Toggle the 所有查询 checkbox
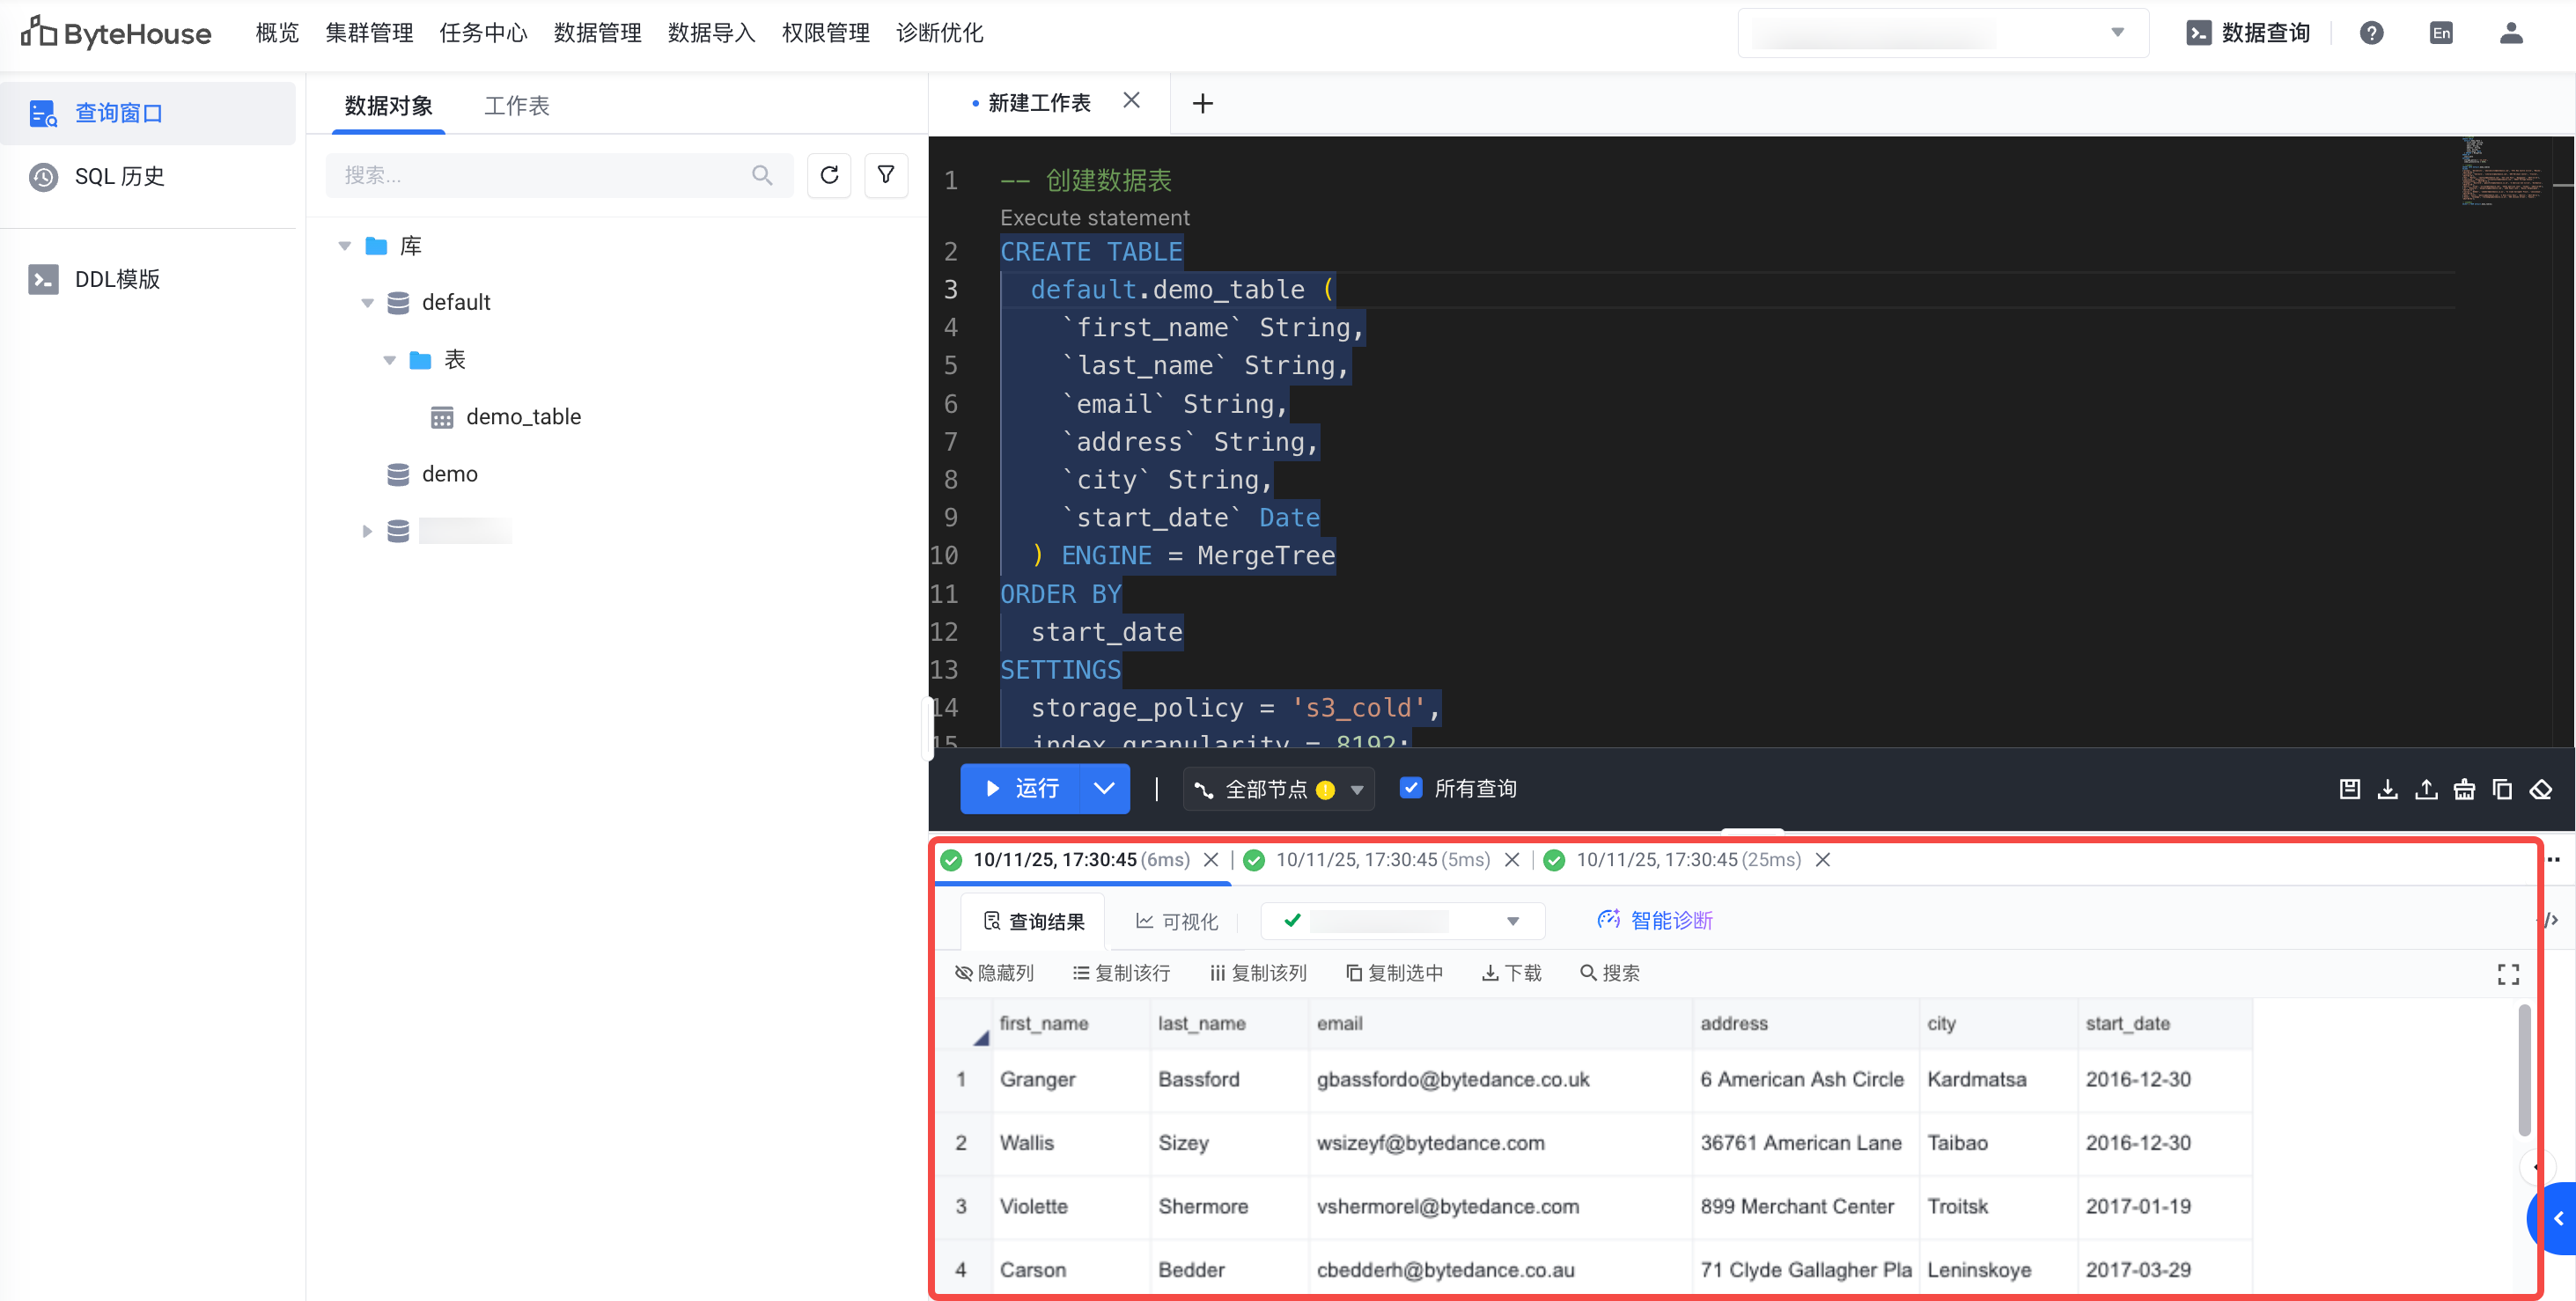Image resolution: width=2576 pixels, height=1301 pixels. tap(1410, 788)
